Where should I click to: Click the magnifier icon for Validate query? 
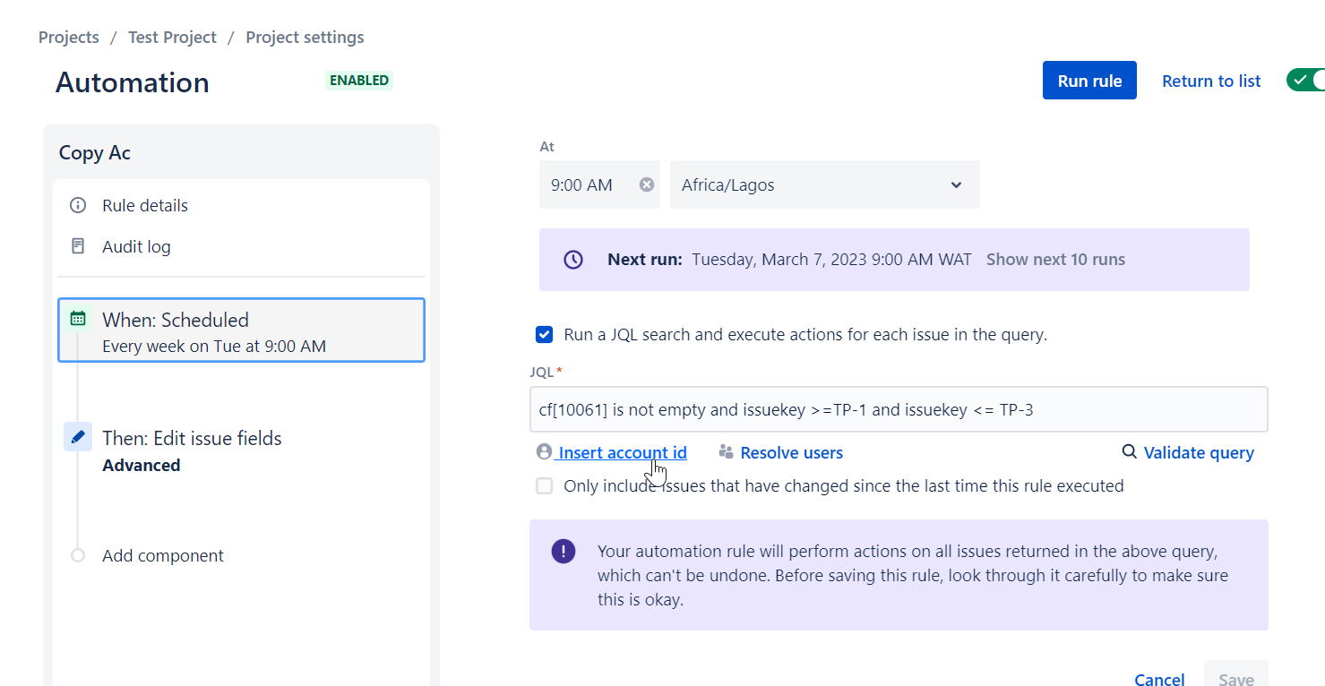coord(1130,452)
